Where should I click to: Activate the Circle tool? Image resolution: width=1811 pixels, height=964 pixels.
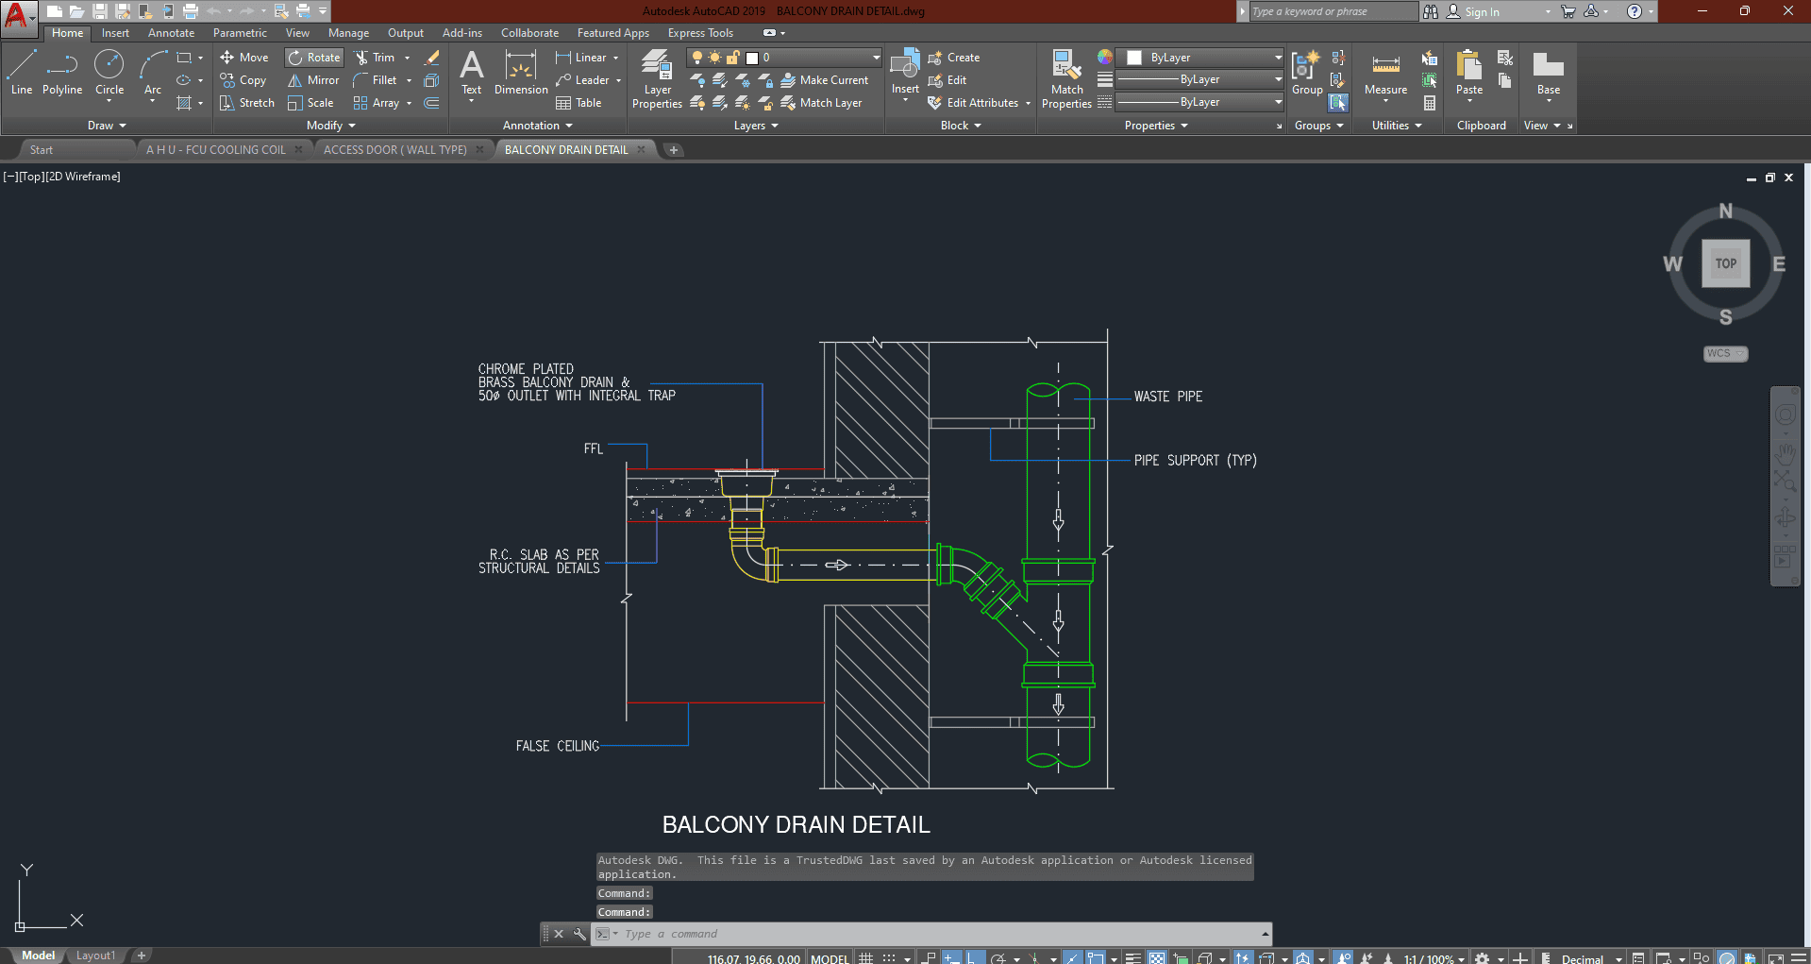point(109,74)
